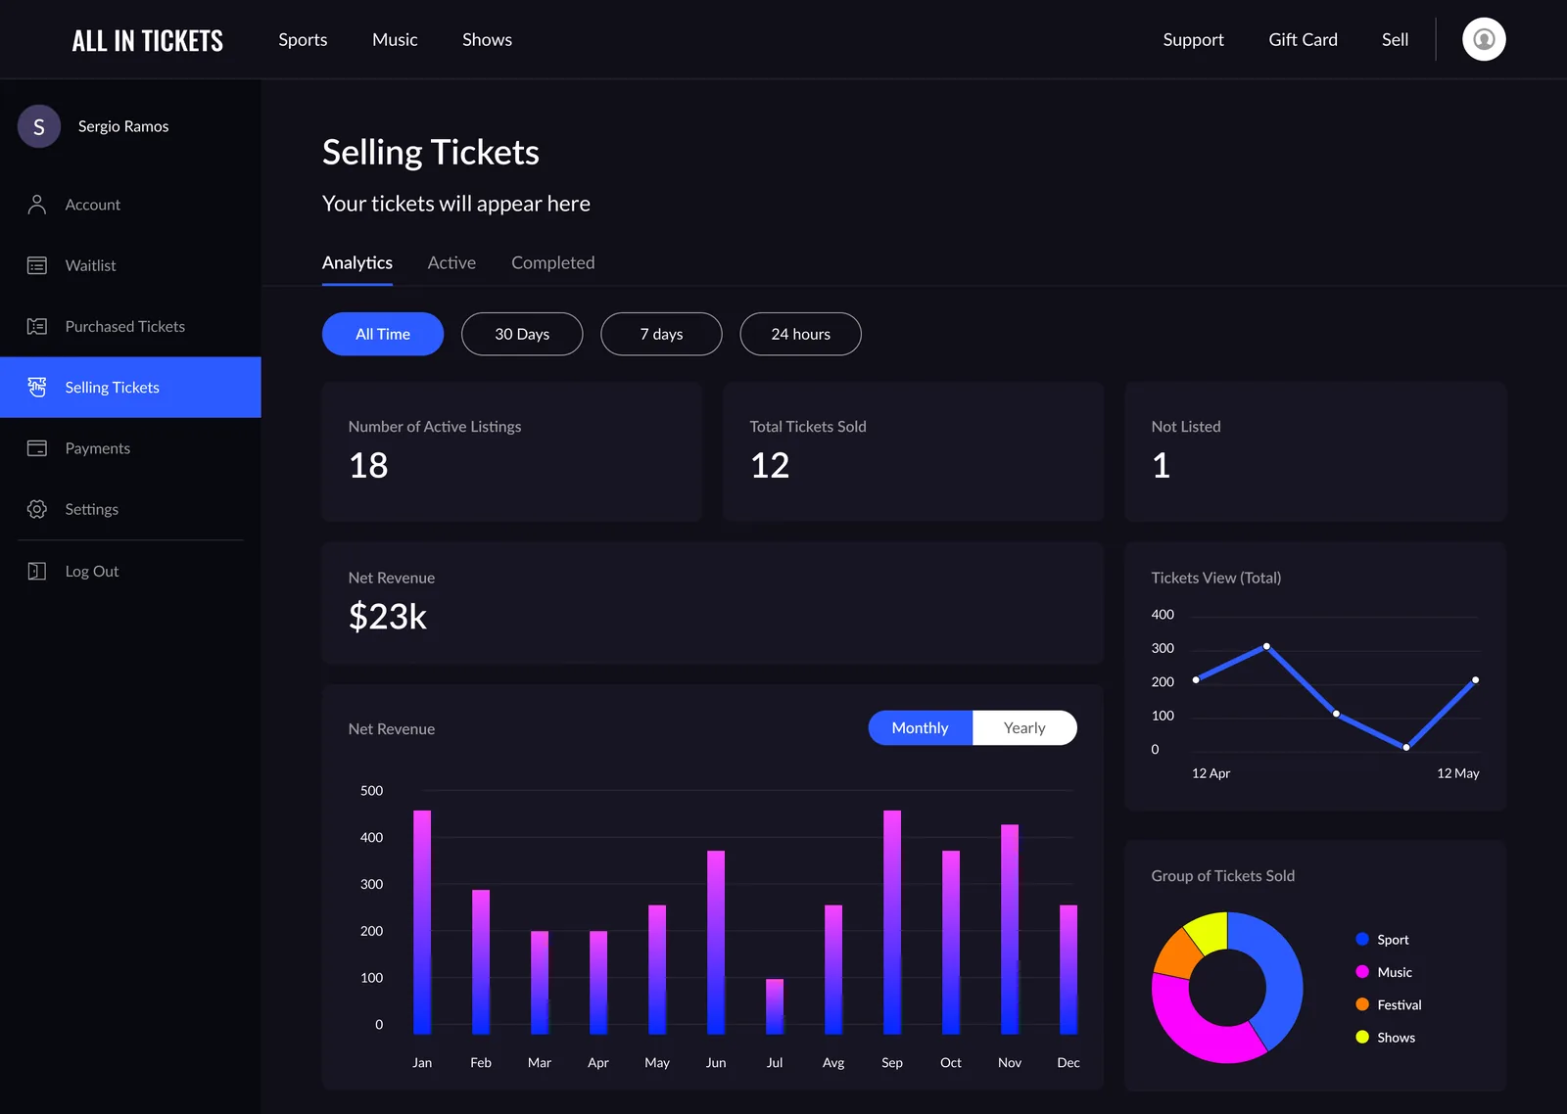The width and height of the screenshot is (1567, 1114).
Task: Open Payments in the sidebar
Action: coord(130,448)
